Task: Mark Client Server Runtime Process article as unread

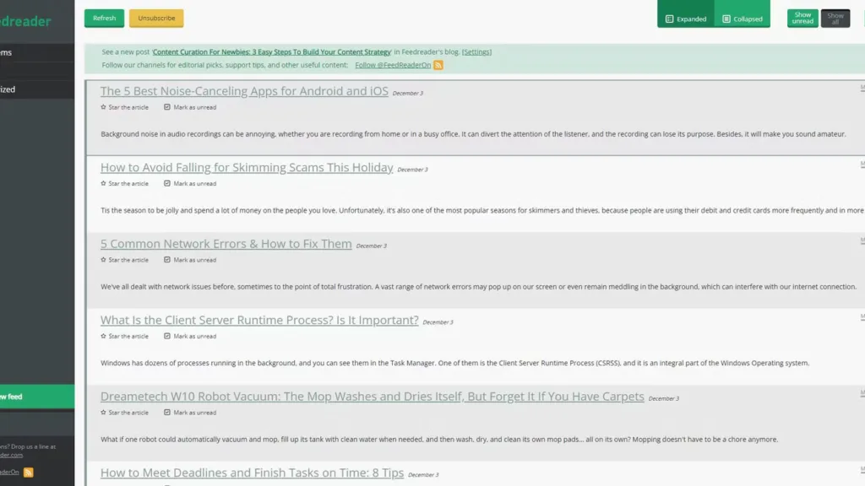Action: click(x=190, y=336)
